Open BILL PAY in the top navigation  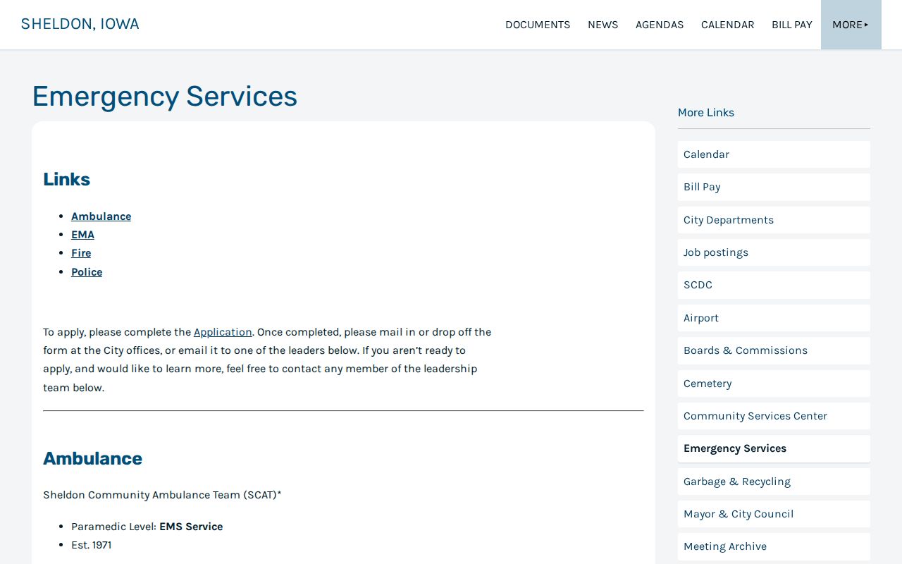(x=792, y=25)
